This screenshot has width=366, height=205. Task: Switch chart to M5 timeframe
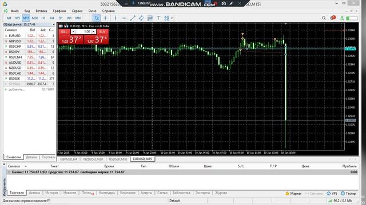pyautogui.click(x=18, y=18)
